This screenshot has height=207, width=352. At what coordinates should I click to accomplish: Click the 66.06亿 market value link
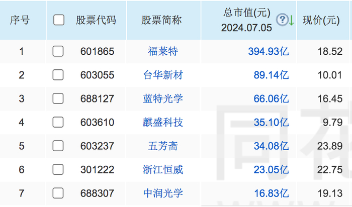(271, 98)
